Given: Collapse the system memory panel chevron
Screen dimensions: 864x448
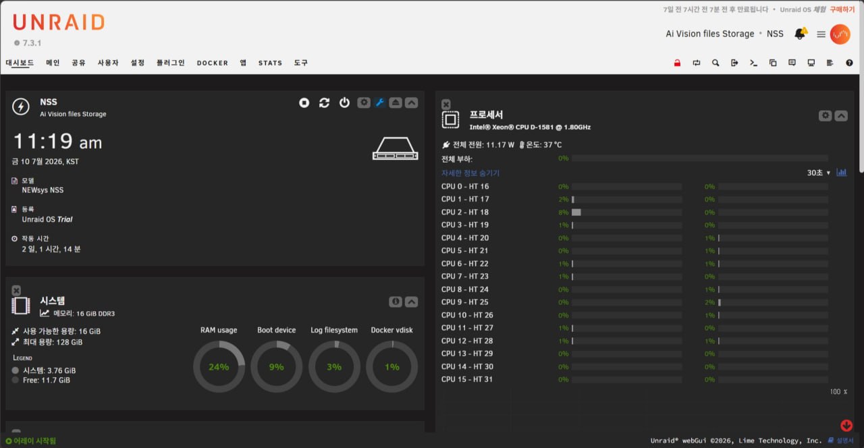Looking at the screenshot, I should pos(411,302).
